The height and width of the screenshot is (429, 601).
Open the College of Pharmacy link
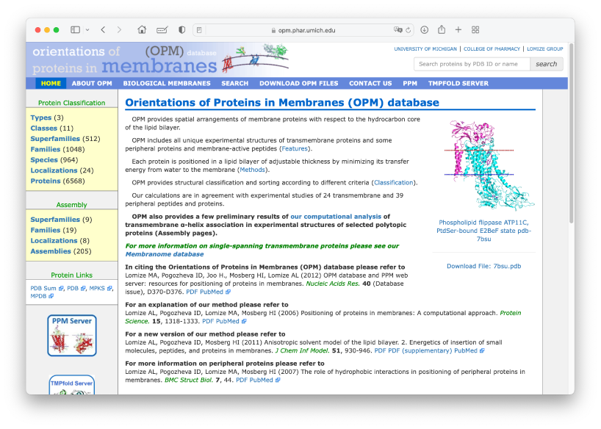coord(492,49)
